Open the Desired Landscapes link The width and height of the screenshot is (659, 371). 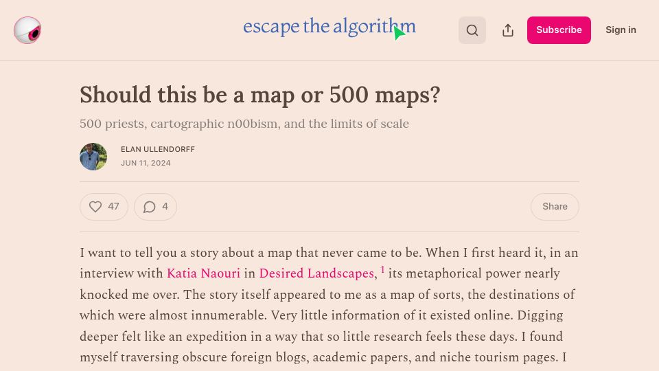(x=316, y=273)
